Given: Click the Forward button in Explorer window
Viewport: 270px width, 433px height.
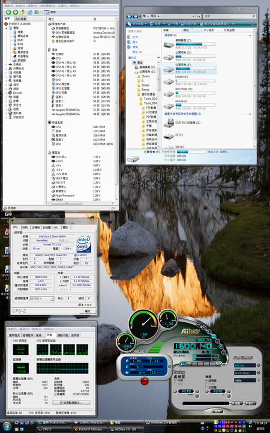Looking at the screenshot, I should (136, 17).
